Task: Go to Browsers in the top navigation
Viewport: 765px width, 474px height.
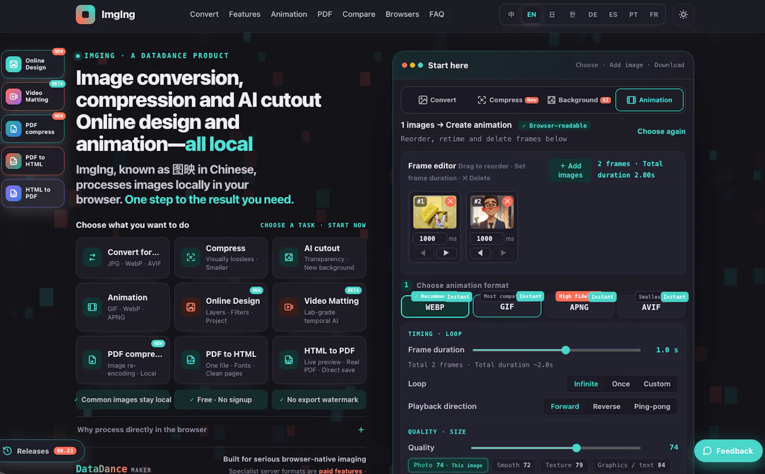Action: click(402, 14)
